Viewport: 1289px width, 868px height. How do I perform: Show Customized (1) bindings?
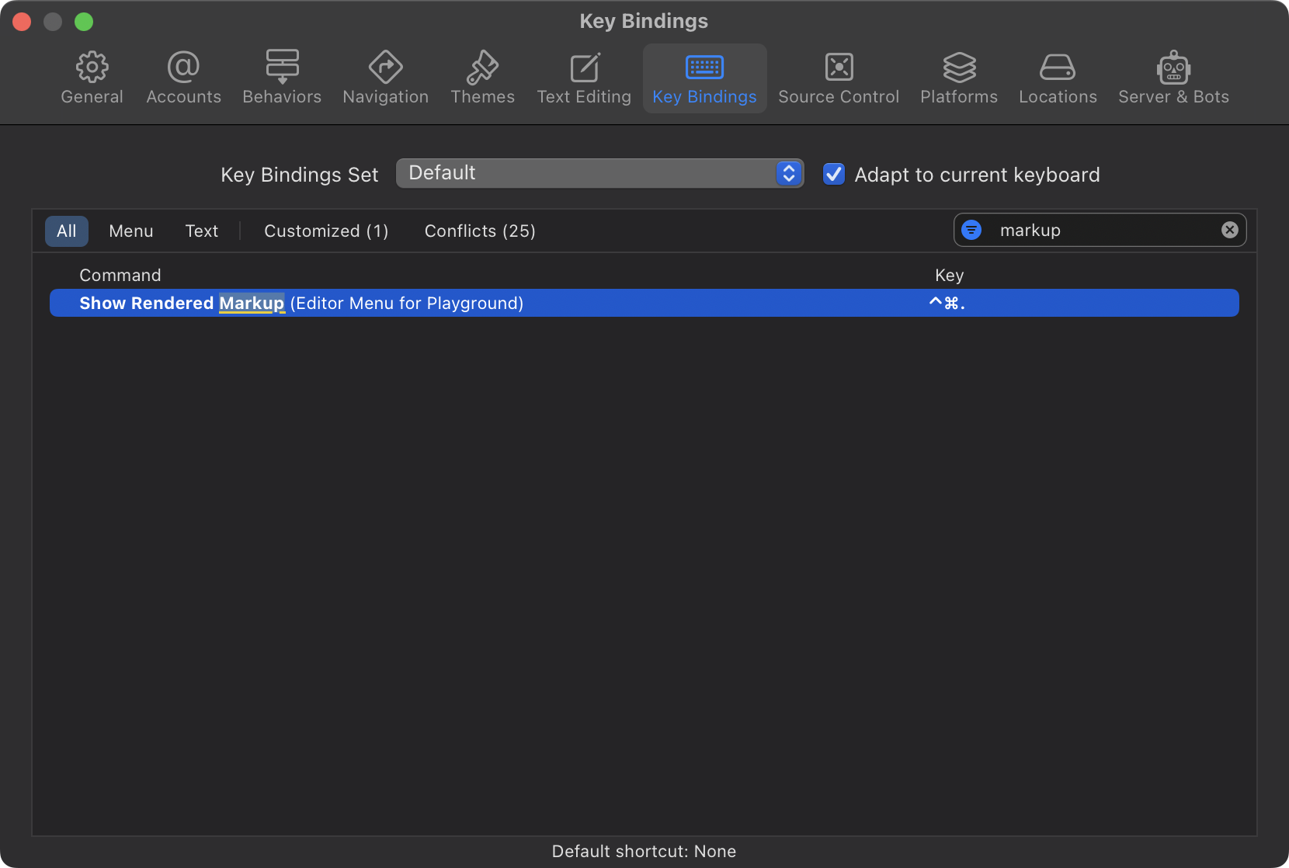point(326,231)
